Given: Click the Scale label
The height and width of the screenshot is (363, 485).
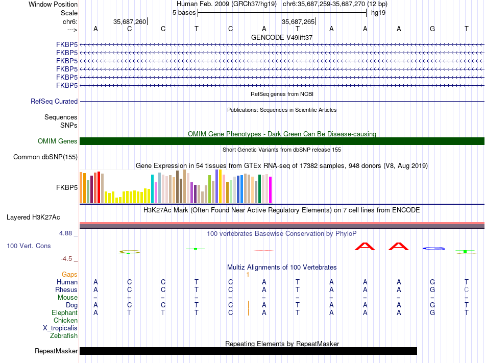Looking at the screenshot, I should [69, 13].
